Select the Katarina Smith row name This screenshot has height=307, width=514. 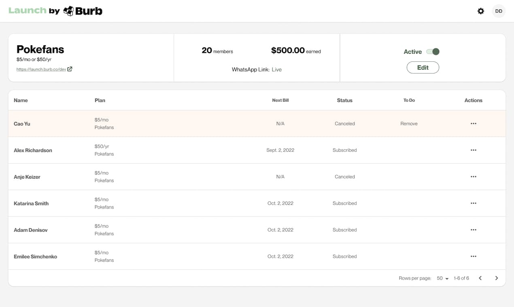point(31,204)
